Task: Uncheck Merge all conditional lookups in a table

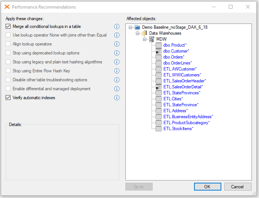Action: (x=8, y=26)
